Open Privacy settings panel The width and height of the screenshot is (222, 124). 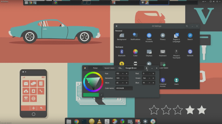pos(163,37)
